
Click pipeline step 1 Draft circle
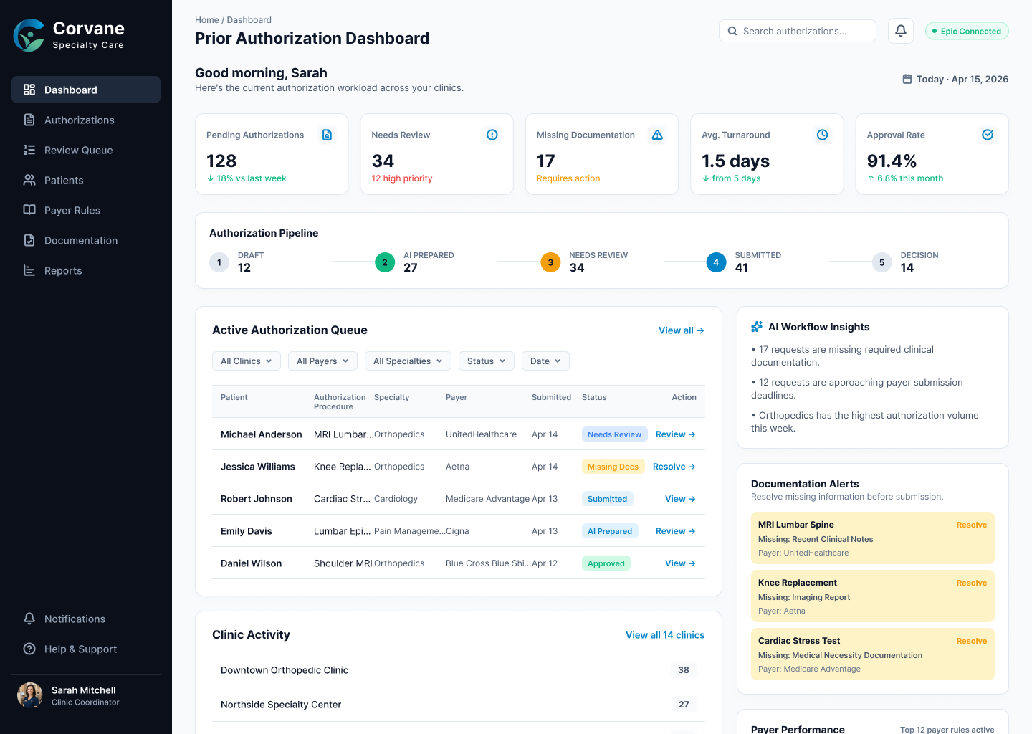coord(219,262)
